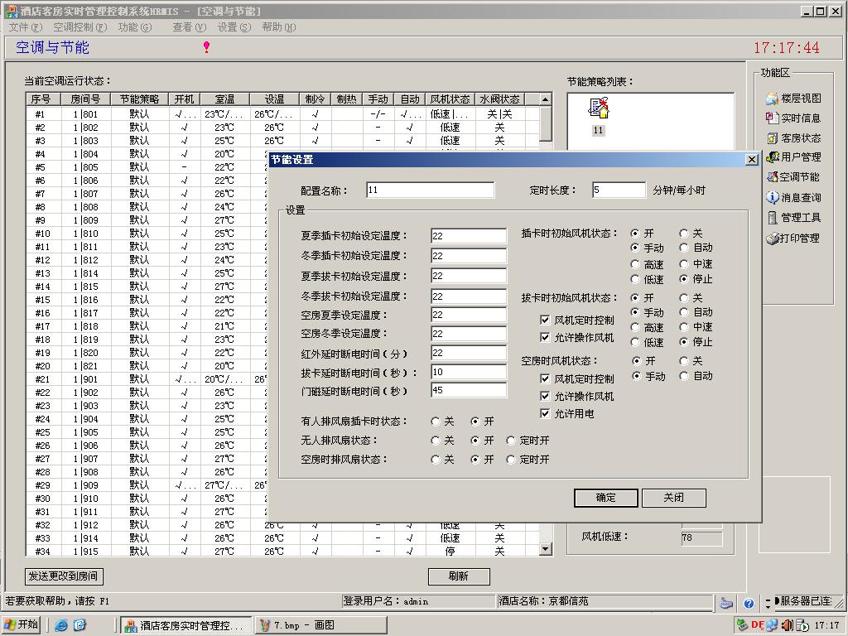Open 楼层视图 floor view icon
The height and width of the screenshot is (636, 848).
point(772,99)
